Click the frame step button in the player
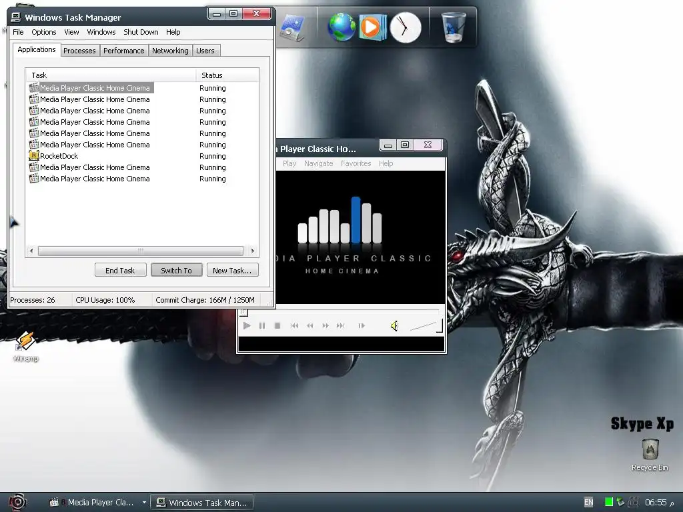Image resolution: width=683 pixels, height=512 pixels. point(362,325)
